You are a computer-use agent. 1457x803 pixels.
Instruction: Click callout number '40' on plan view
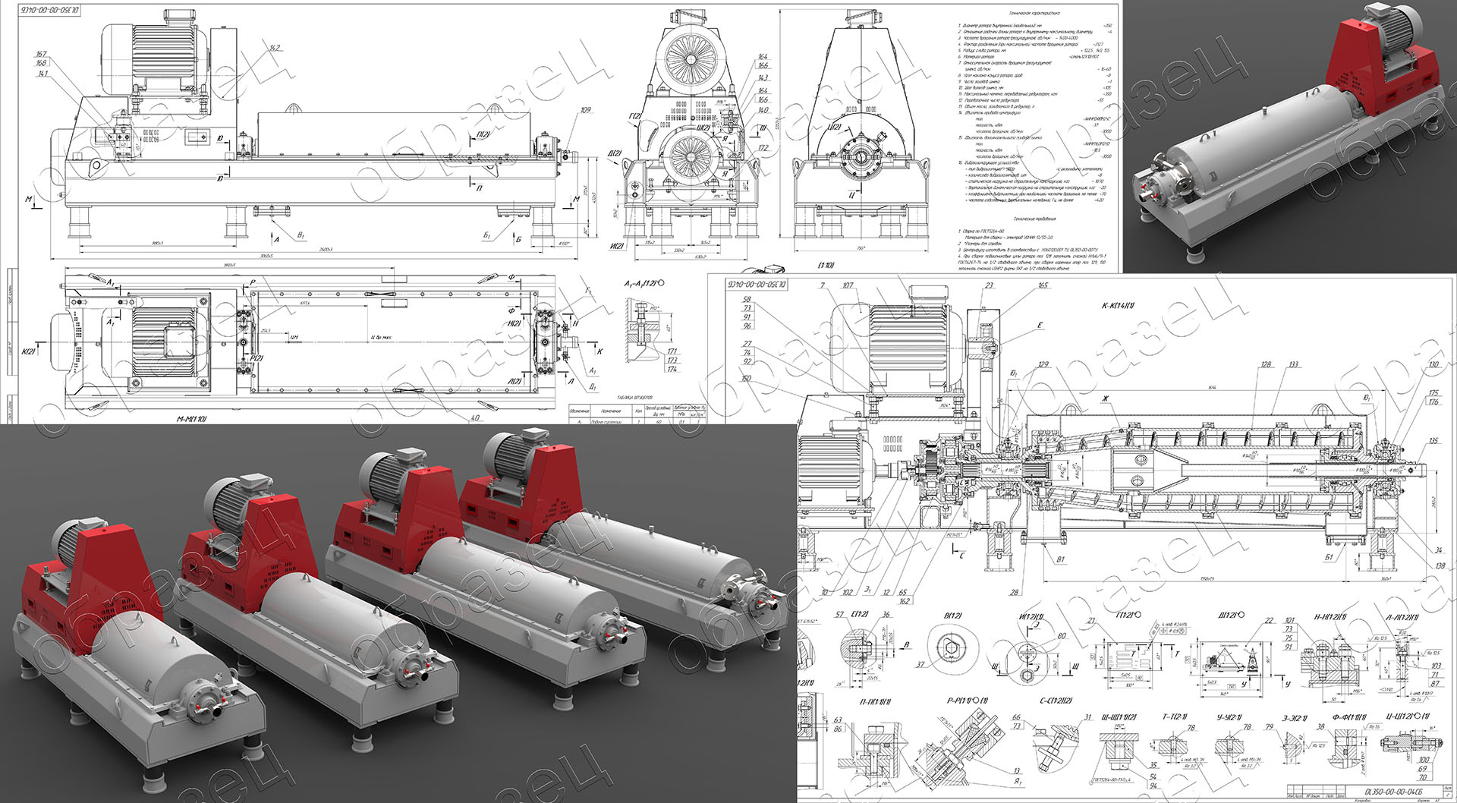tap(474, 417)
